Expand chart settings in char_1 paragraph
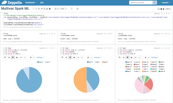The width and height of the screenshot is (173, 103). click(40, 57)
